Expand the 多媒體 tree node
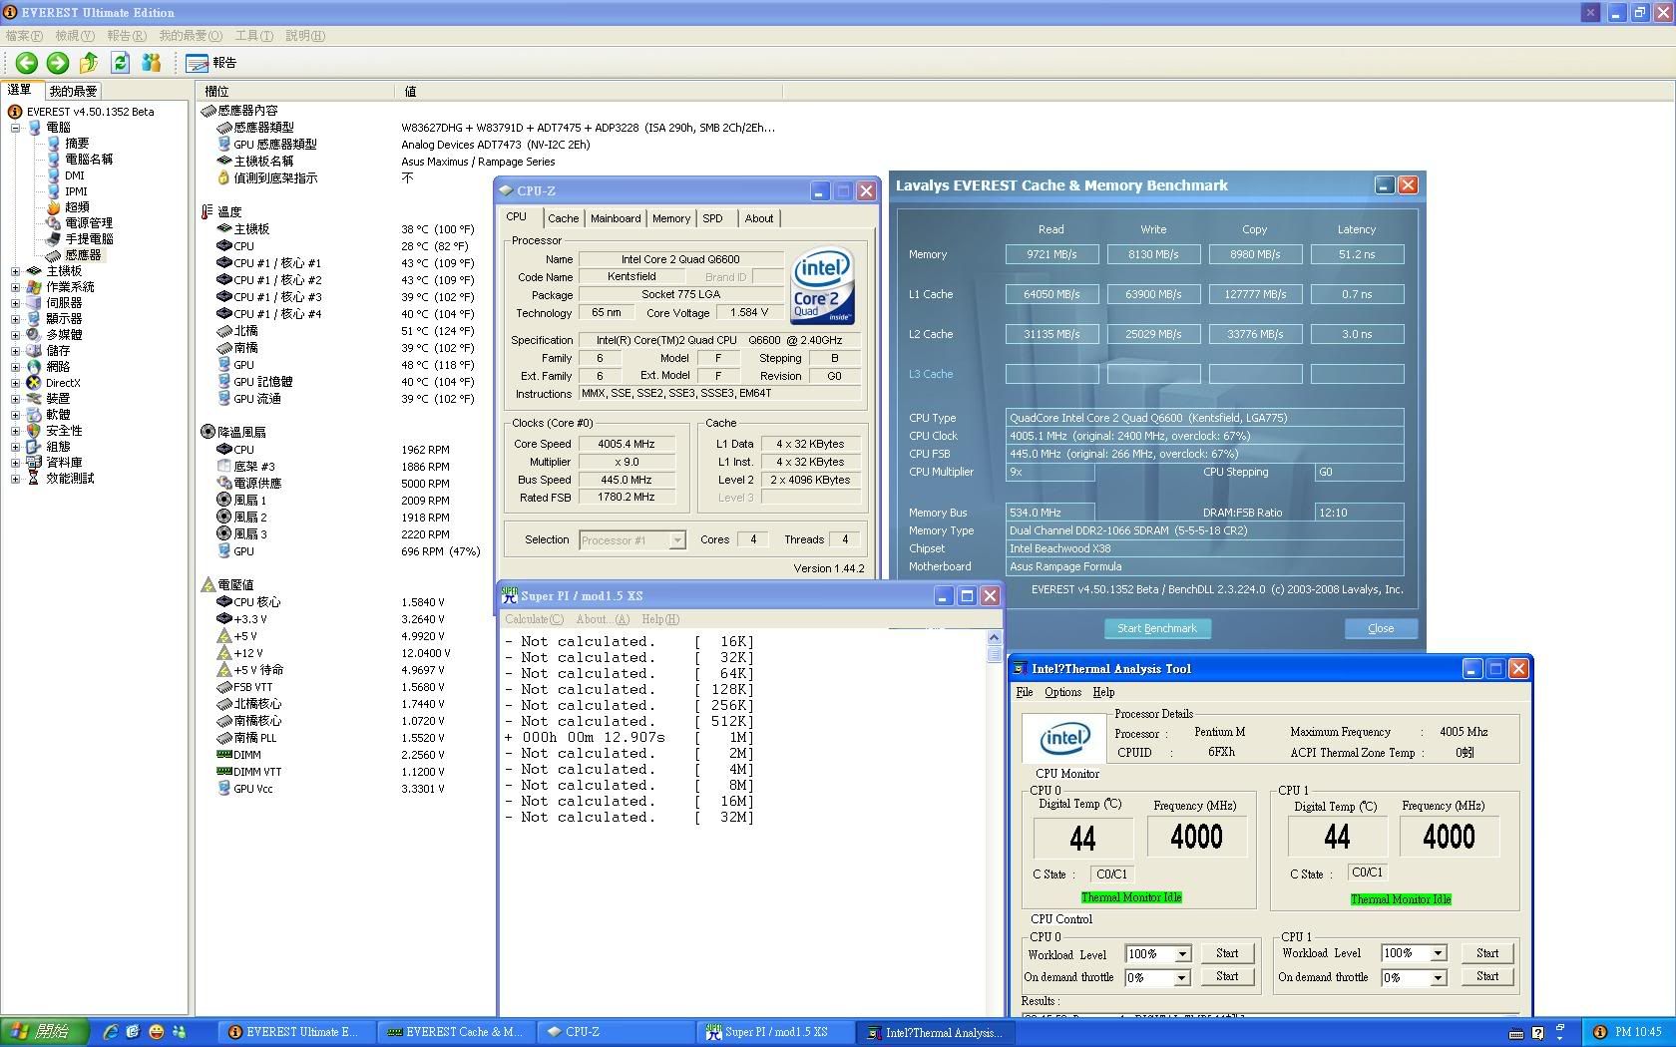Viewport: 1676px width, 1047px height. [15, 335]
